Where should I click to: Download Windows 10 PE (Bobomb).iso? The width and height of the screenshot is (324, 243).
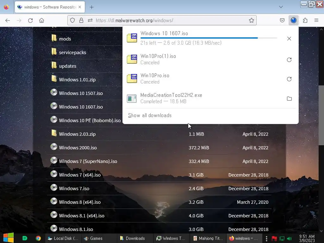point(90,121)
